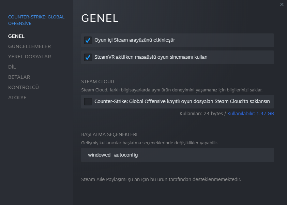
Task: Close the properties window with the X icon
Action: (282, 4)
